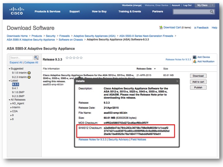223x167 pixels.
Task: Go to Downloads Home breadcrumb
Action: tap(17, 36)
